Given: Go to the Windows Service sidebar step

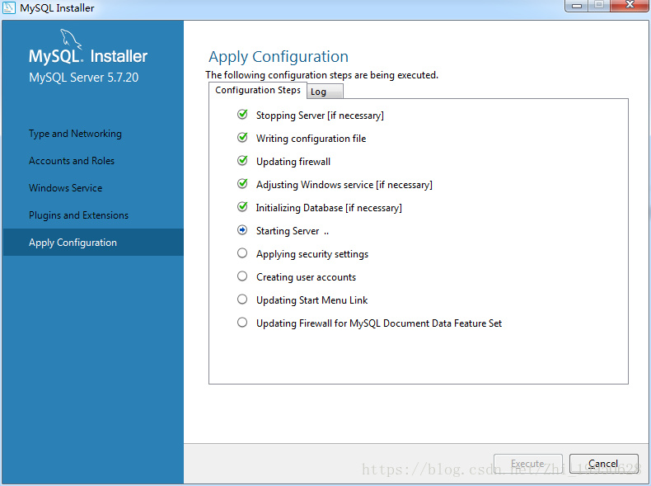Looking at the screenshot, I should coord(66,188).
